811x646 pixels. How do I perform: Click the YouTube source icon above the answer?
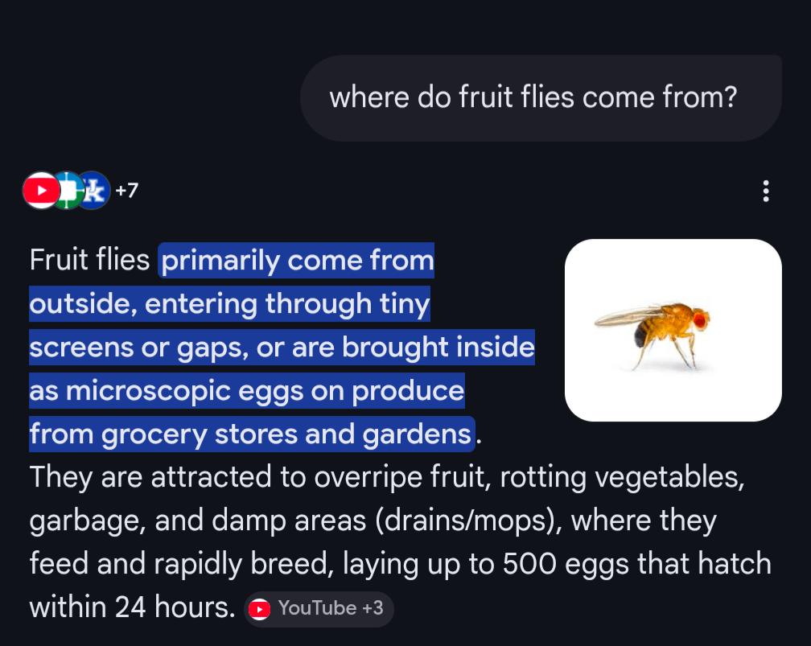click(39, 191)
